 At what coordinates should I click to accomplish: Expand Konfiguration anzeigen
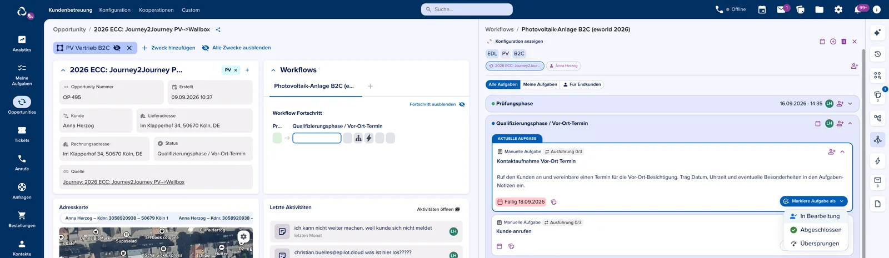(515, 42)
